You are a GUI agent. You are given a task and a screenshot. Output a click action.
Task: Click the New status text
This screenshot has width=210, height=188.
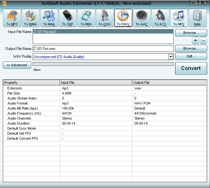click(x=37, y=70)
